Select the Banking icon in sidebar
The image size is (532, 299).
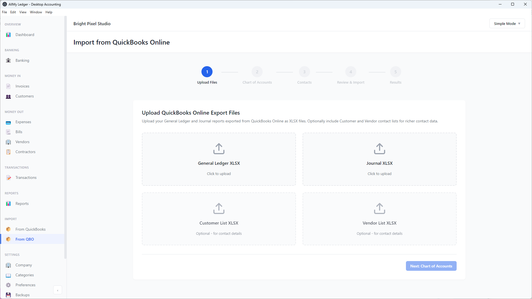pyautogui.click(x=8, y=60)
